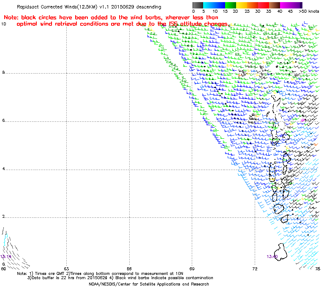Select the '5' label under the color scale
The height and width of the screenshot is (291, 321).
(204, 11)
